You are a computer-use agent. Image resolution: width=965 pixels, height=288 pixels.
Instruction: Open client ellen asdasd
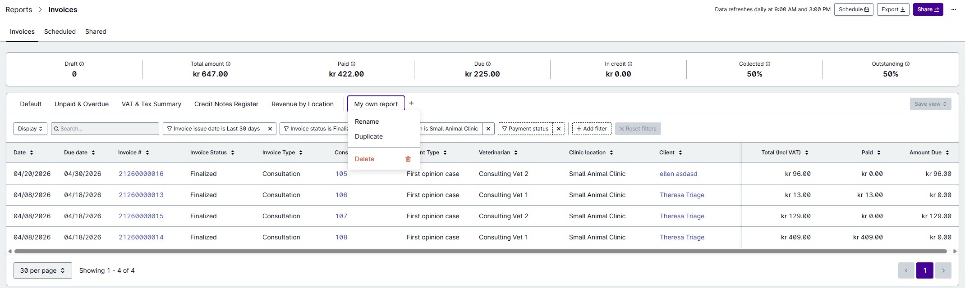679,174
